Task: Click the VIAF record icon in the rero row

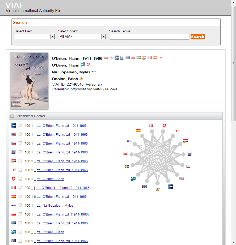Action: [20, 205]
